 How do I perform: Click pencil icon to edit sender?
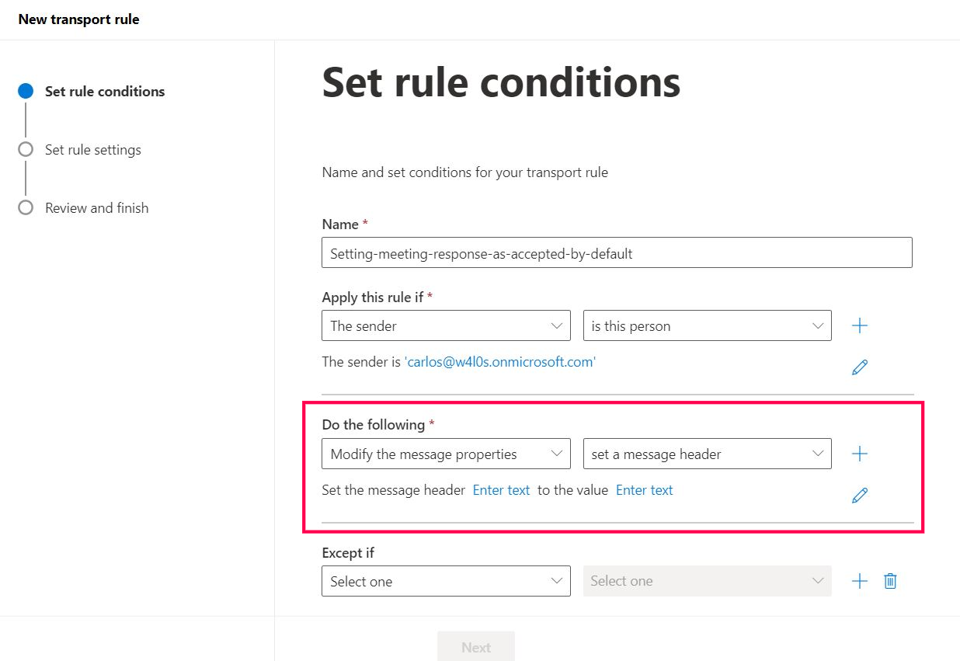(859, 367)
